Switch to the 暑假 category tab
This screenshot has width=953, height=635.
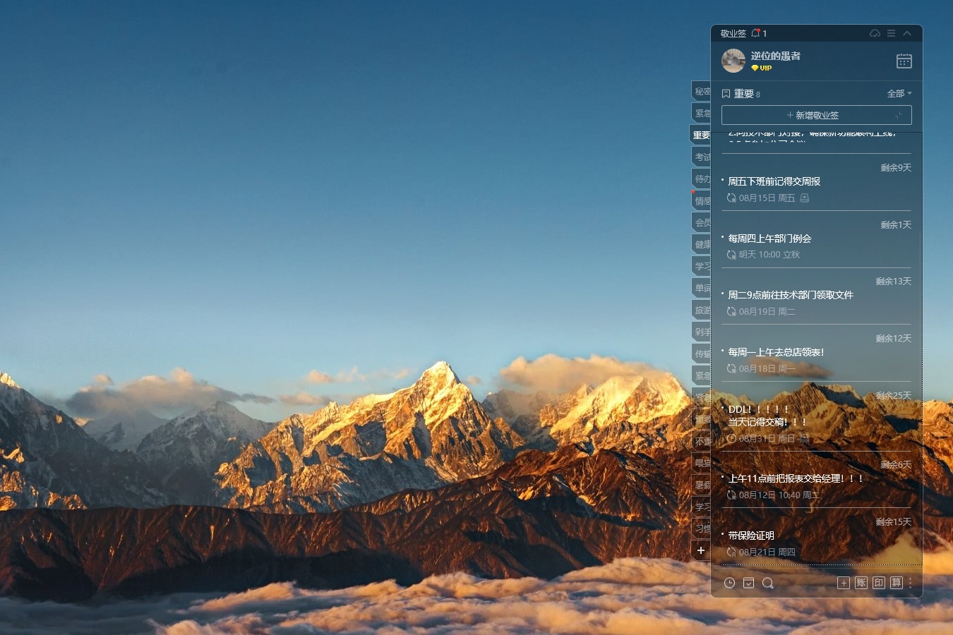(701, 485)
